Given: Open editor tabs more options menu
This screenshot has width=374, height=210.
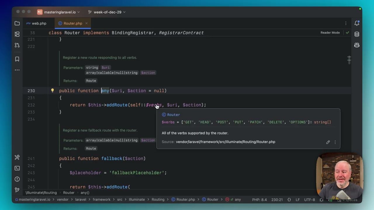Looking at the screenshot, I should pos(346,23).
